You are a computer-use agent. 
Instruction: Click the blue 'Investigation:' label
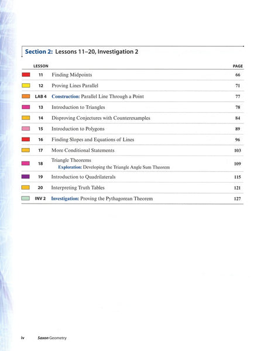click(65, 198)
